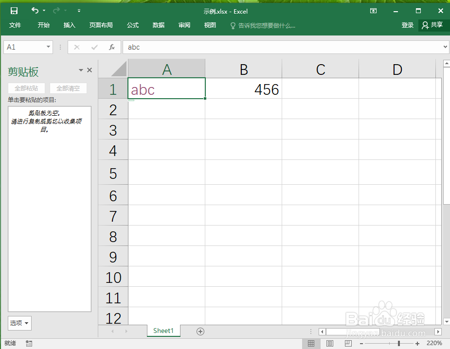This screenshot has width=450, height=349.
Task: Click the Enter (checkmark) icon in formula bar
Action: [x=93, y=47]
